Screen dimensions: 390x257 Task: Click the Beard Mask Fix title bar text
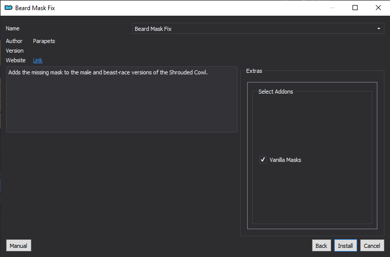point(35,8)
